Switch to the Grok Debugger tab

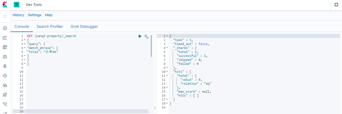tap(84, 26)
